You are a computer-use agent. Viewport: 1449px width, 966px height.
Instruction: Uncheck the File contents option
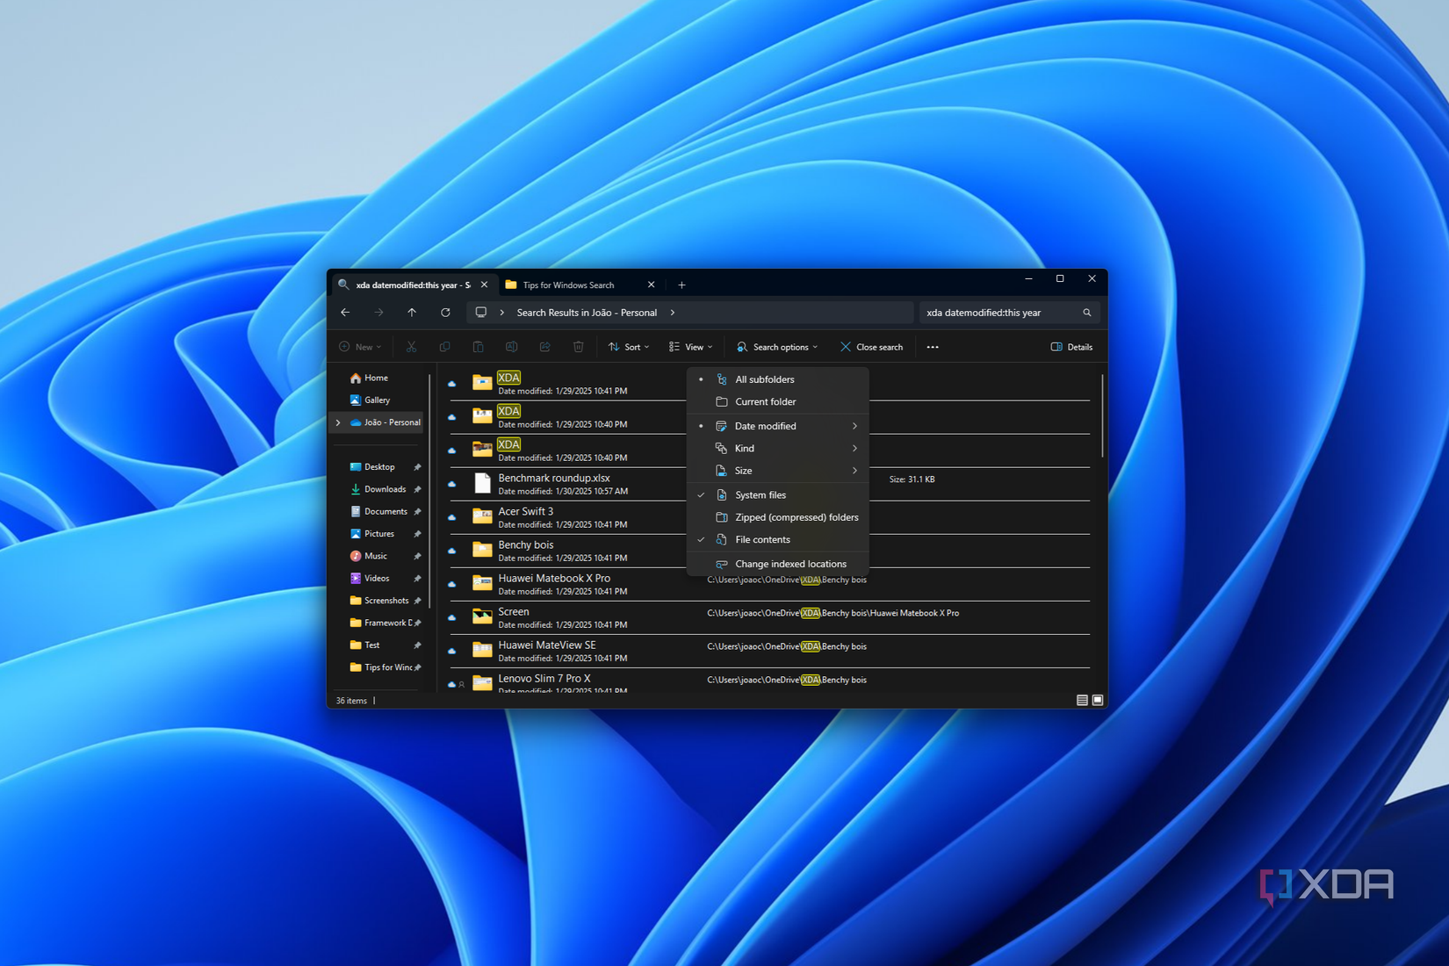tap(761, 539)
